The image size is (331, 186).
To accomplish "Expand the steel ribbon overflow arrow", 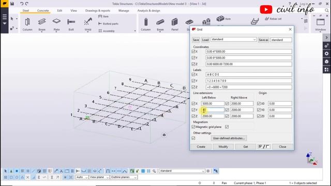I will (135, 31).
